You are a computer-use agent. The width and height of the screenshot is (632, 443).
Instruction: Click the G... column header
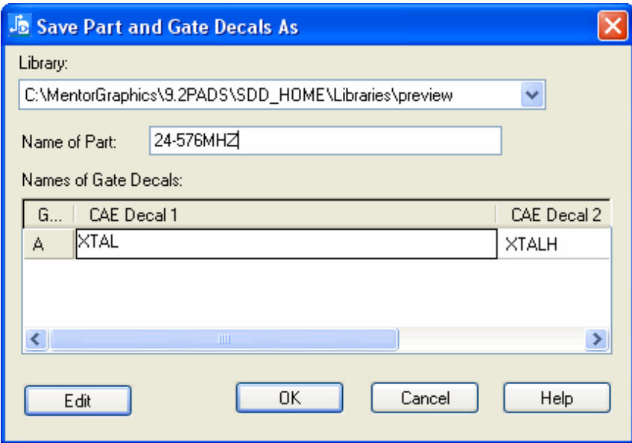point(48,215)
